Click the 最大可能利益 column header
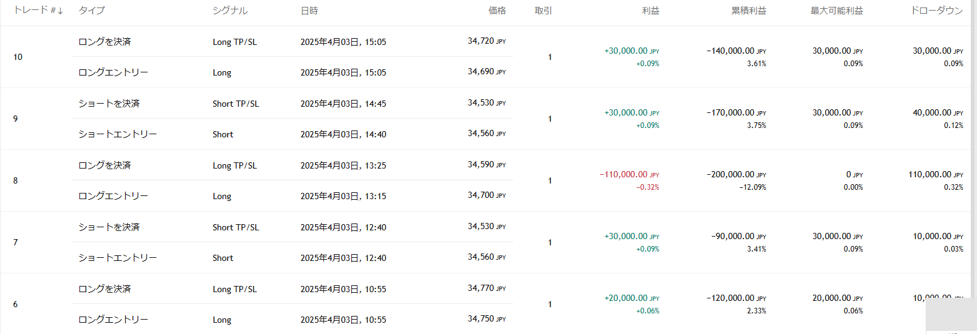Screen dimensions: 977x334 point(836,11)
